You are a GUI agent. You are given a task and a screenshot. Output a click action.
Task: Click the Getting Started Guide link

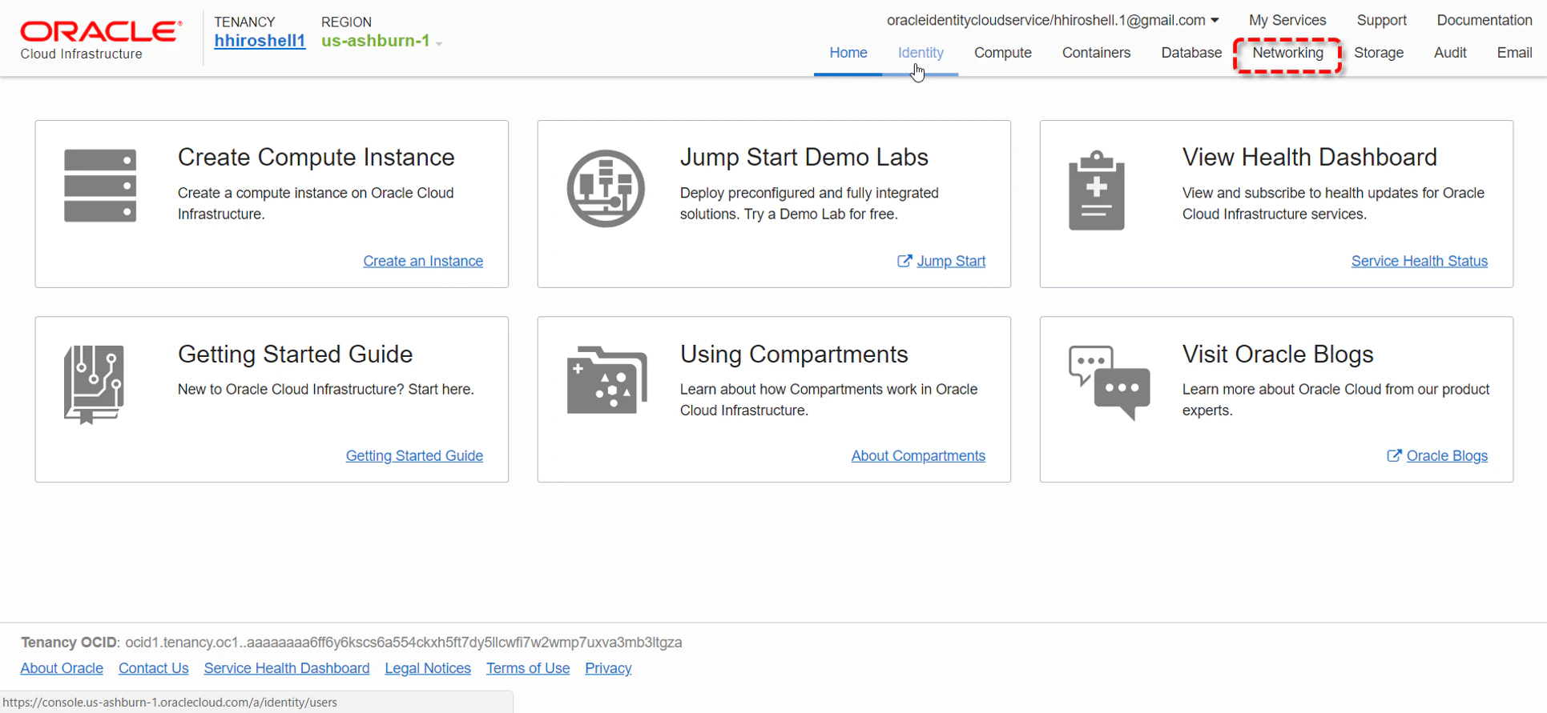(414, 455)
